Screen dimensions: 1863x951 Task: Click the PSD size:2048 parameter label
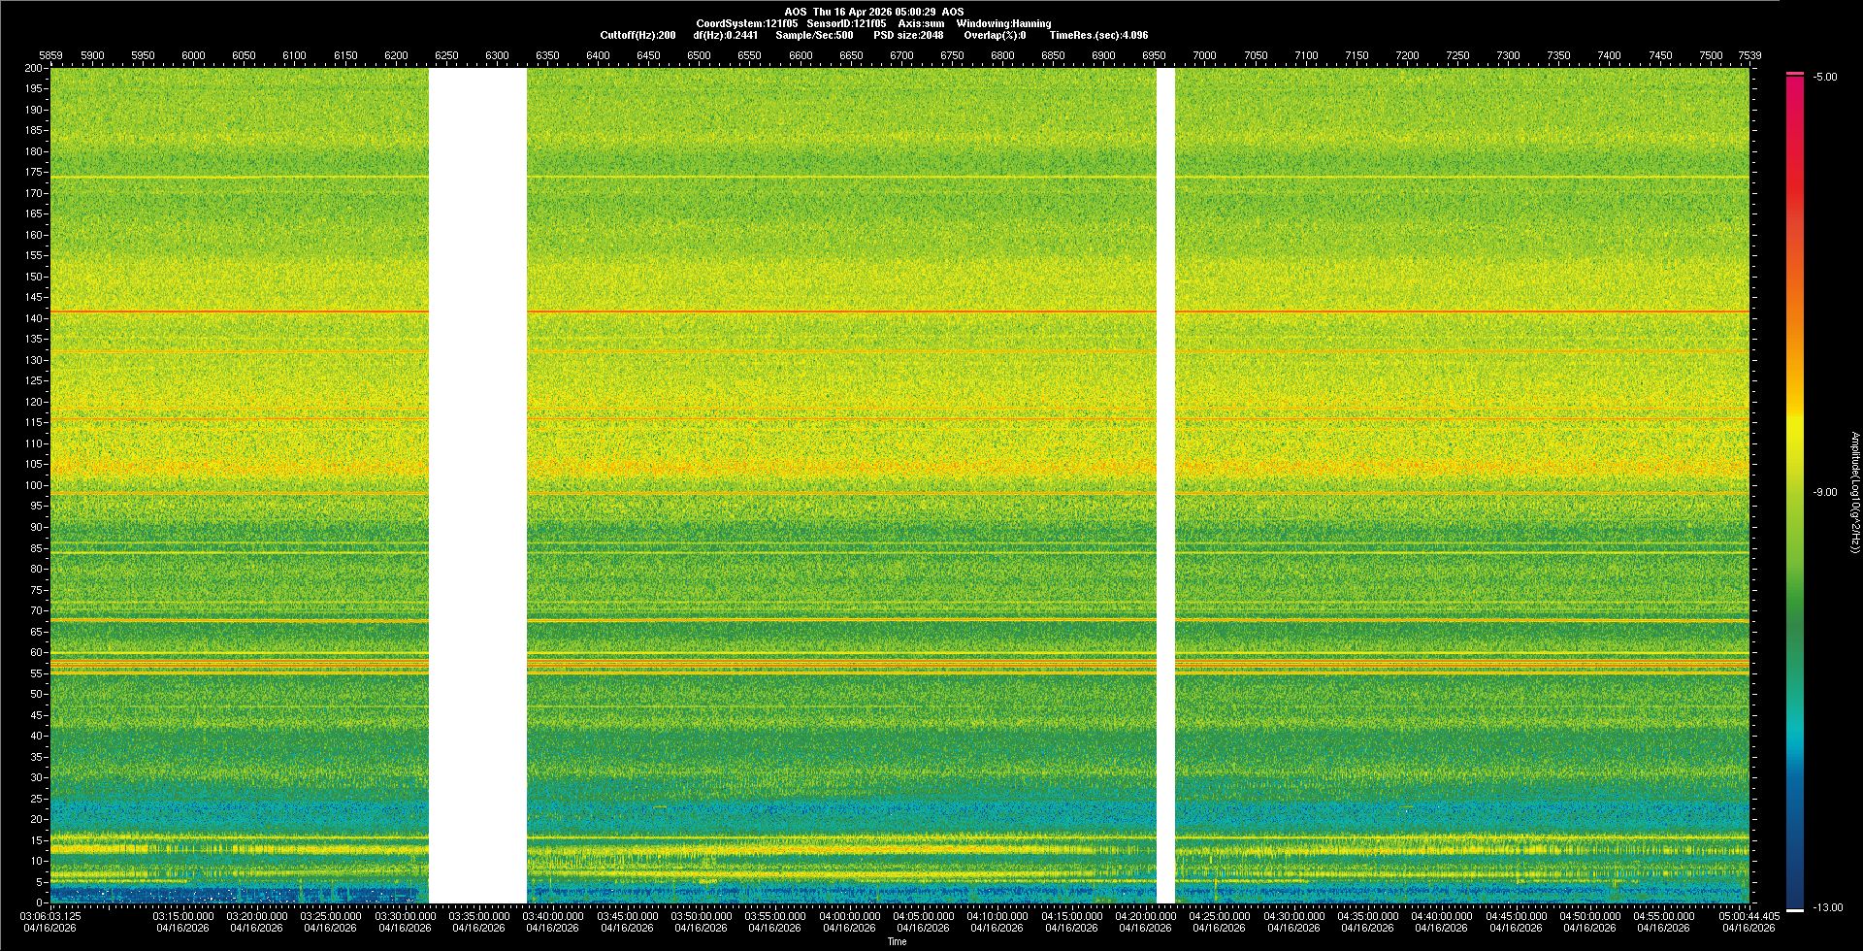907,35
